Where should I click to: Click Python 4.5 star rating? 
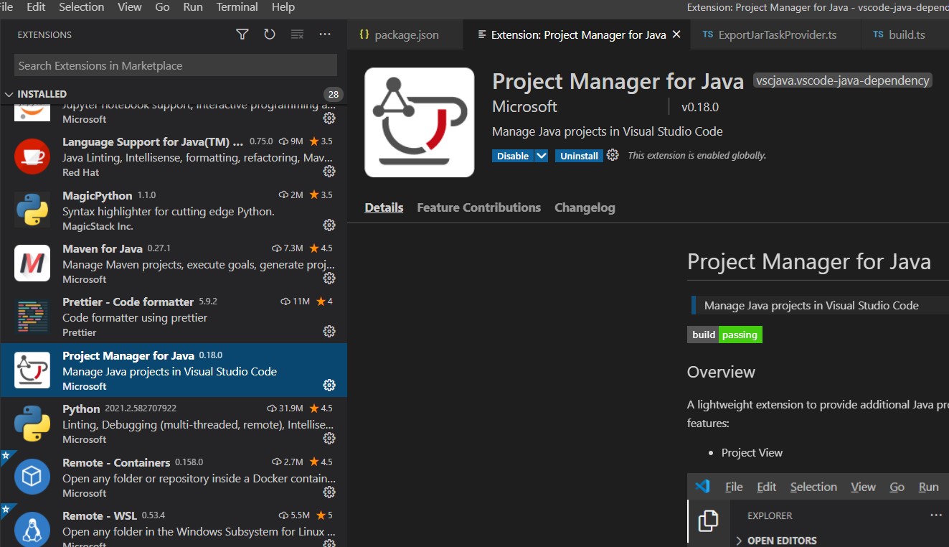point(321,408)
